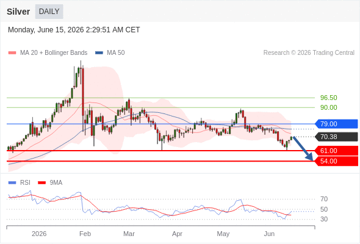This screenshot has width=360, height=244.
Task: Click the 61.00 support price tag
Action: pyautogui.click(x=336, y=151)
